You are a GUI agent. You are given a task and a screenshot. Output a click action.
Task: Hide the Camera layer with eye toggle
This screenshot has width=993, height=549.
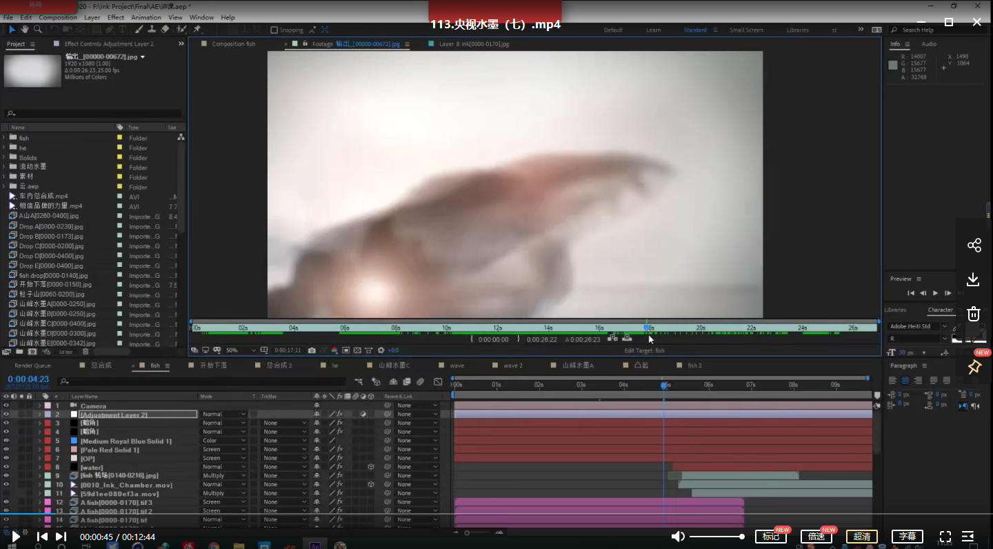point(6,406)
